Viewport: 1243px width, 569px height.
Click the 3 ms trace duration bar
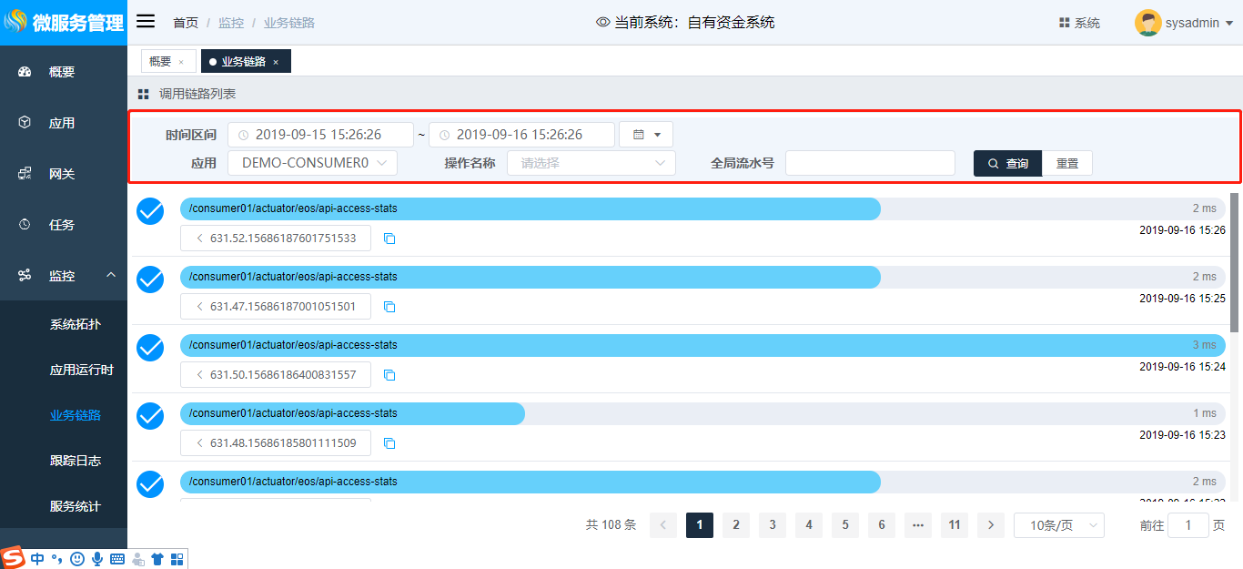pos(702,345)
